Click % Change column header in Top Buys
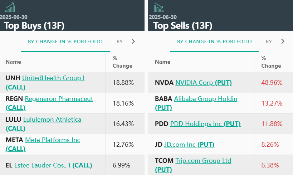The image size is (293, 175). pyautogui.click(x=122, y=62)
